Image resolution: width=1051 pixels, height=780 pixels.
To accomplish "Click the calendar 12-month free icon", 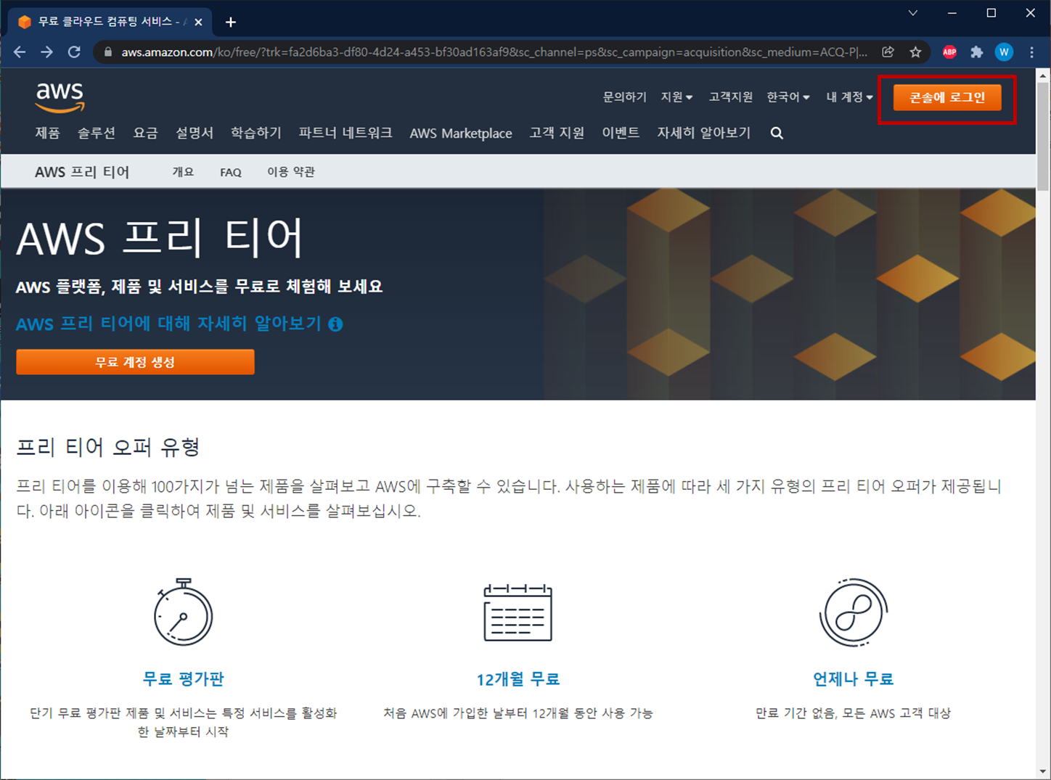I will (518, 612).
